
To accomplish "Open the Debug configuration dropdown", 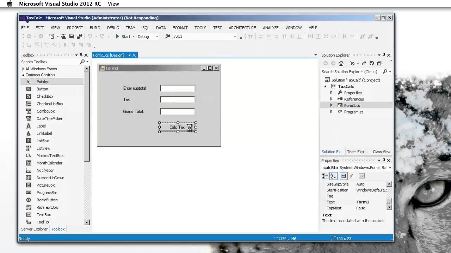I will [x=157, y=37].
